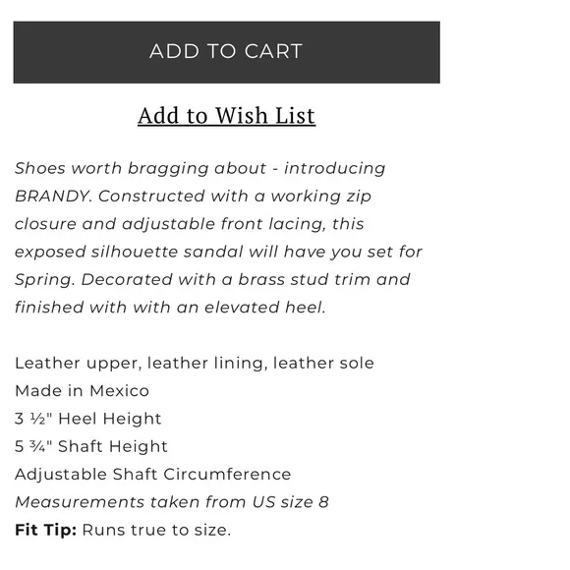570x570 pixels.
Task: Click the working zip phrase
Action: click(321, 197)
